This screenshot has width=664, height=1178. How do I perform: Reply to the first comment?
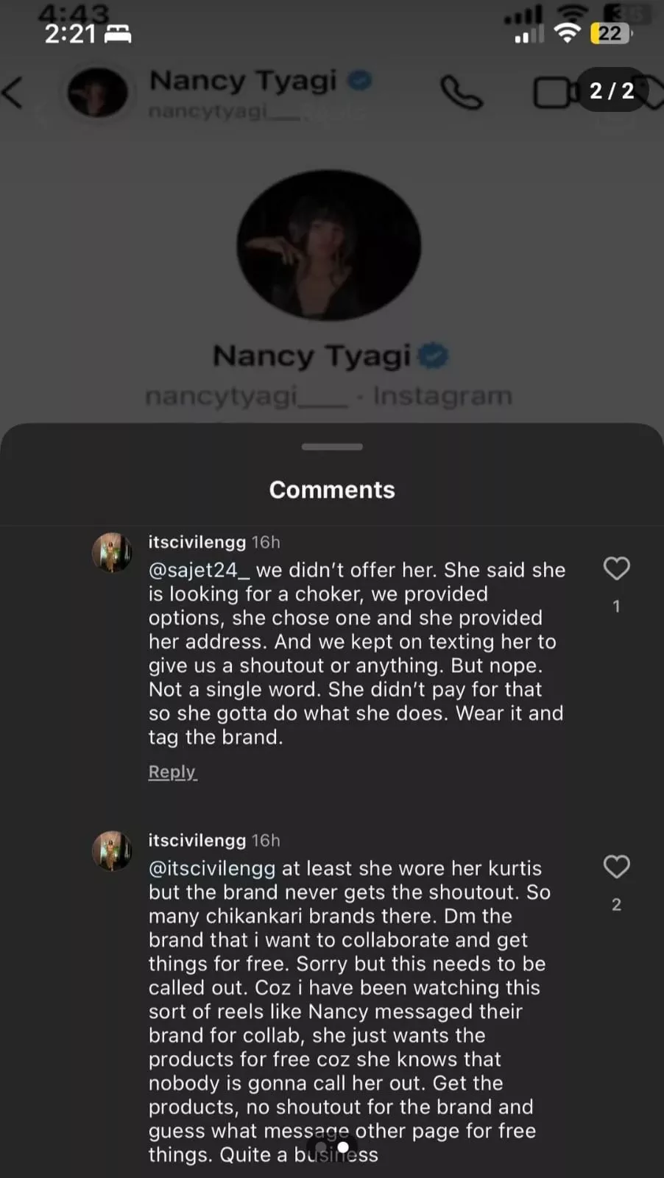click(x=172, y=772)
